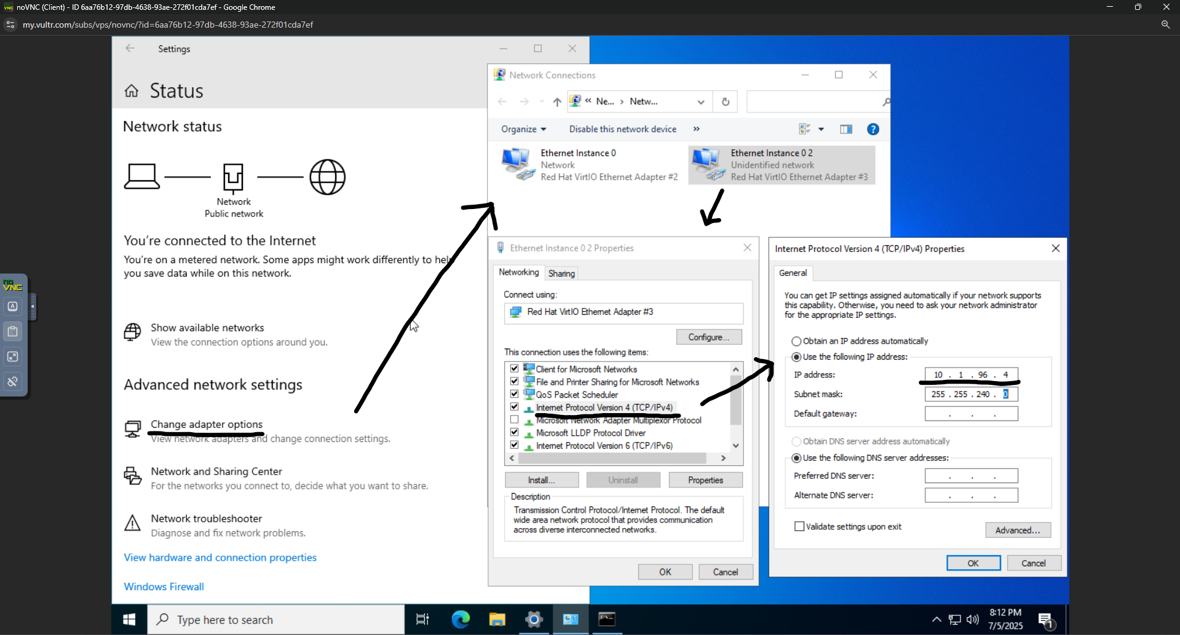Open the Organize dropdown menu
The image size is (1180, 635).
pyautogui.click(x=523, y=129)
